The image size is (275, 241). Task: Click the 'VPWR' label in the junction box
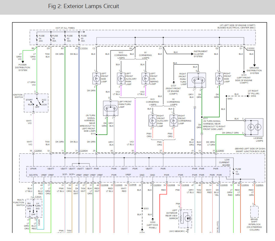click(33, 169)
